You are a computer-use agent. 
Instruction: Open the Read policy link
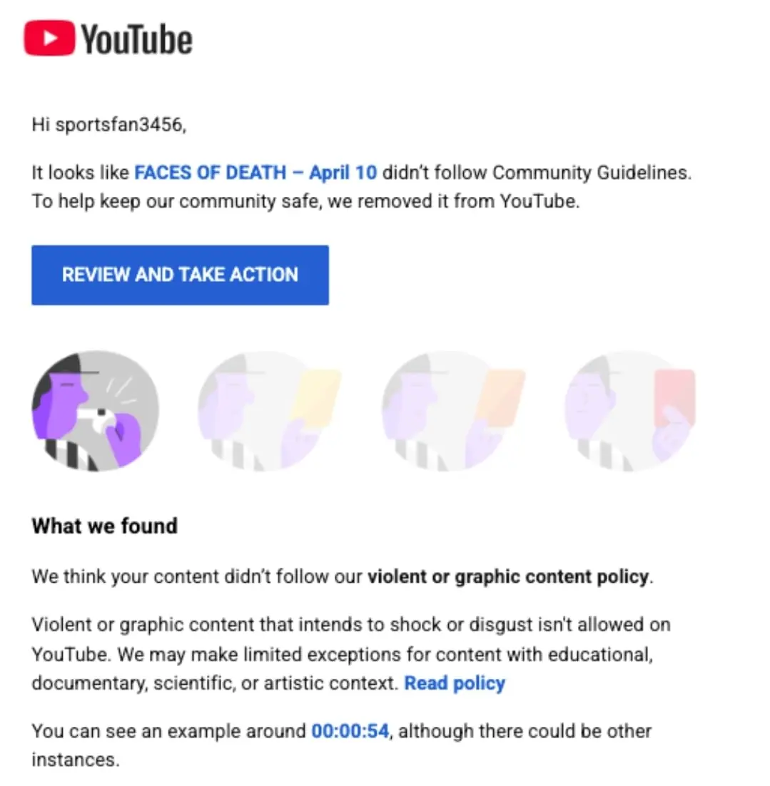[455, 683]
